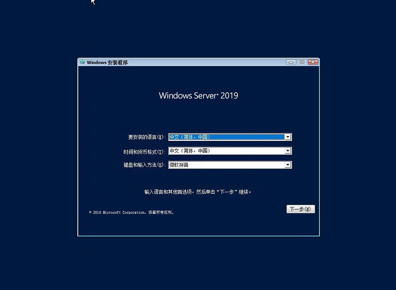Image resolution: width=396 pixels, height=290 pixels.
Task: Click the 微软拼音 keyboard field
Action: pyautogui.click(x=226, y=165)
